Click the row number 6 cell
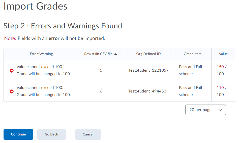The height and width of the screenshot is (143, 239). pyautogui.click(x=101, y=91)
